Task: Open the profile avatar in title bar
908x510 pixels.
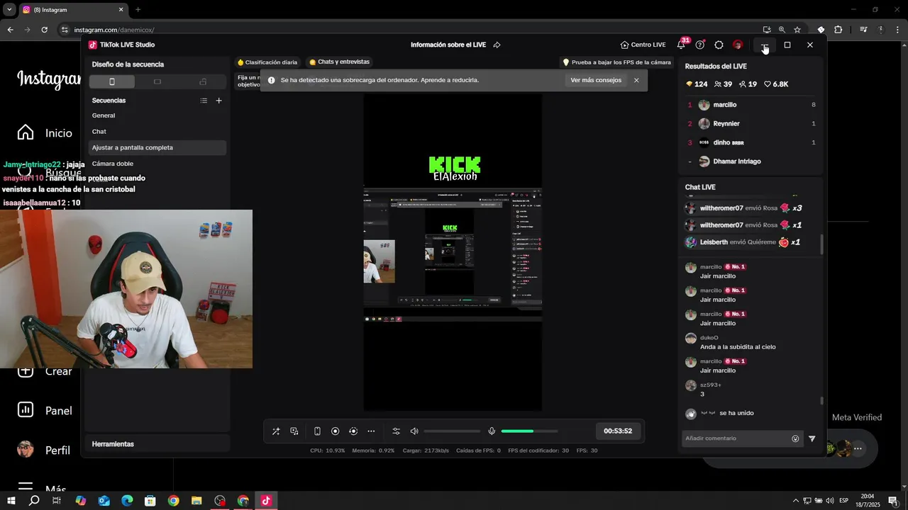Action: point(738,45)
